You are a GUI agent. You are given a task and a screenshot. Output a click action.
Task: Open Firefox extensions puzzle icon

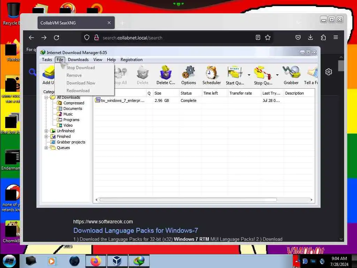click(323, 37)
